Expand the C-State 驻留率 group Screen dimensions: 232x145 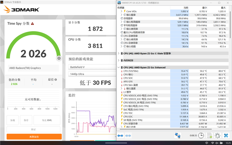coord(119,53)
